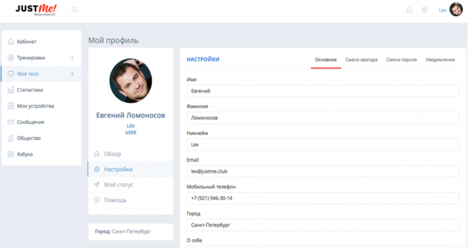The width and height of the screenshot is (468, 248).
Task: Expand the Тренировки submenu chevron
Action: point(72,58)
